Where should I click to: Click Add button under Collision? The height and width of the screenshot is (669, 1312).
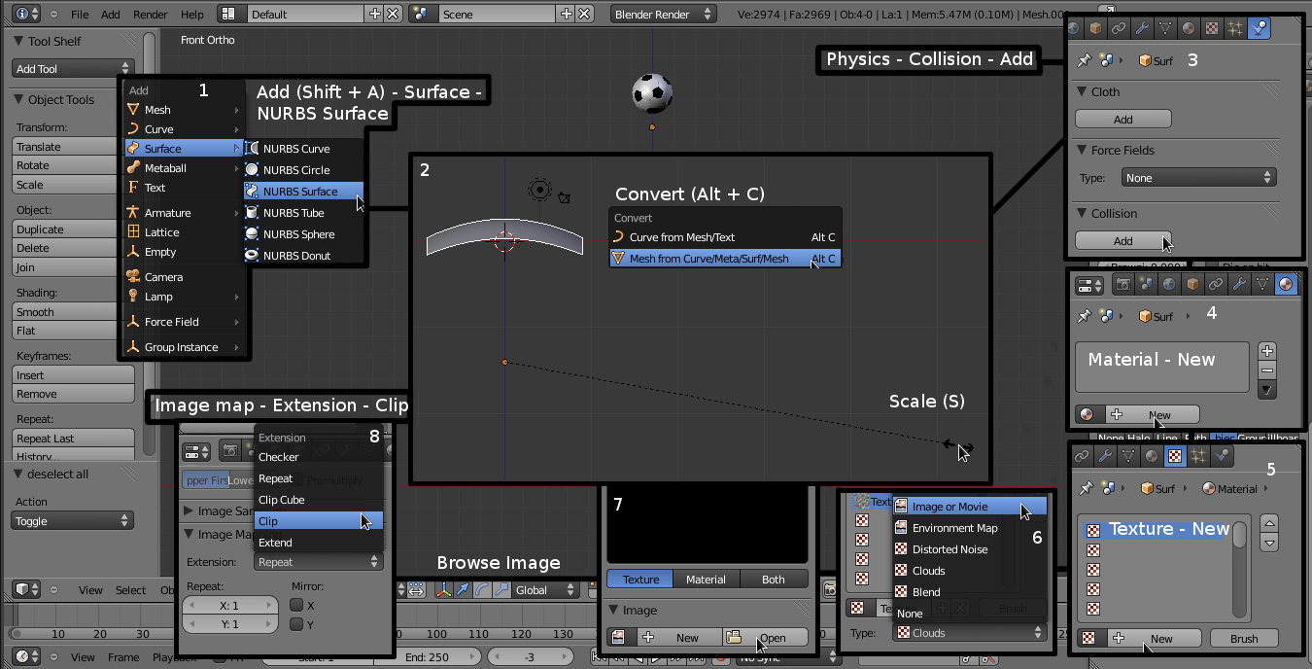1123,241
